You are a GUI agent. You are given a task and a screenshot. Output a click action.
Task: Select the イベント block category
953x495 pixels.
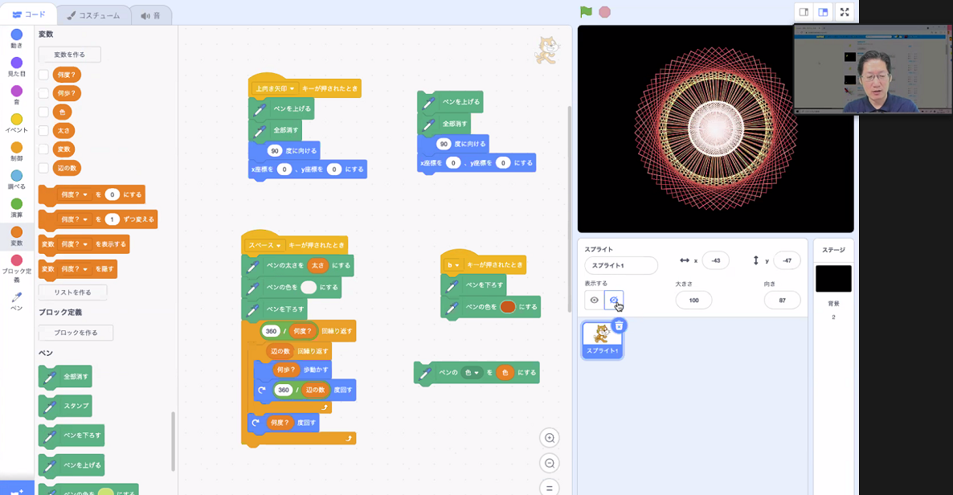tap(16, 123)
